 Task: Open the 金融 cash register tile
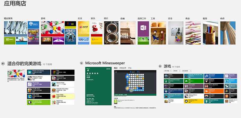(x=128, y=33)
